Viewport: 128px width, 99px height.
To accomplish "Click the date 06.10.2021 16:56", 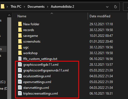I will tap(101, 59).
